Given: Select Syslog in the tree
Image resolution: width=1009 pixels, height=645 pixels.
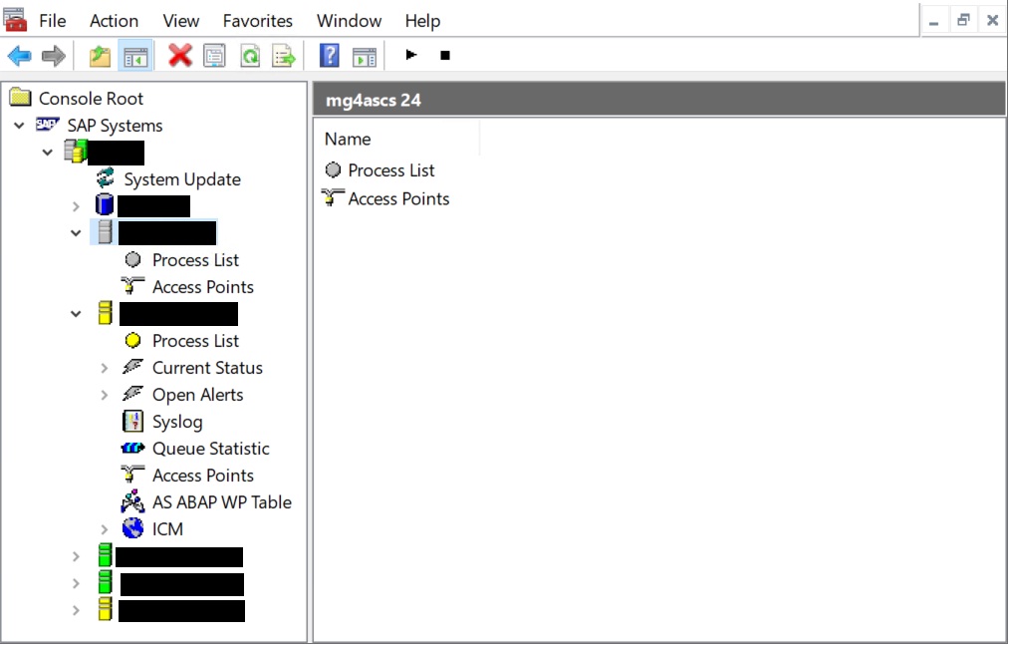Looking at the screenshot, I should pos(177,422).
